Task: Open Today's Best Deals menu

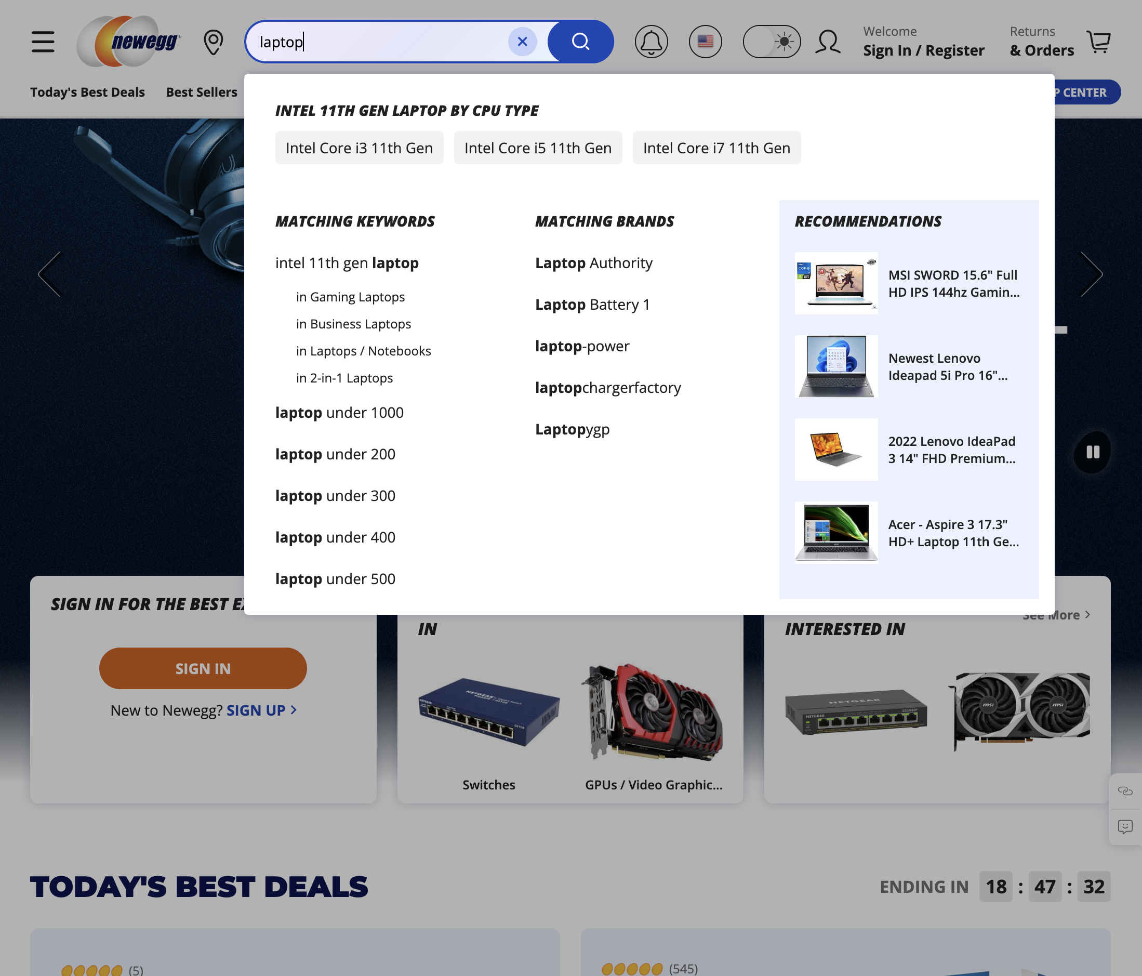Action: click(87, 92)
